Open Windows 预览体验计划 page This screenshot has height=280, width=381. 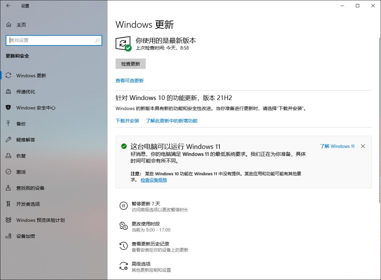(x=54, y=220)
